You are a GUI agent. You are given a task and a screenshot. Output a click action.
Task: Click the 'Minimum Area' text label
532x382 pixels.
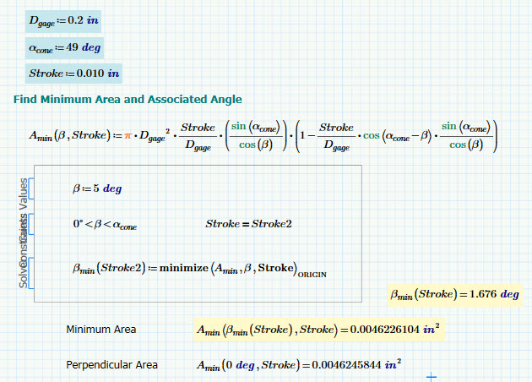click(101, 330)
